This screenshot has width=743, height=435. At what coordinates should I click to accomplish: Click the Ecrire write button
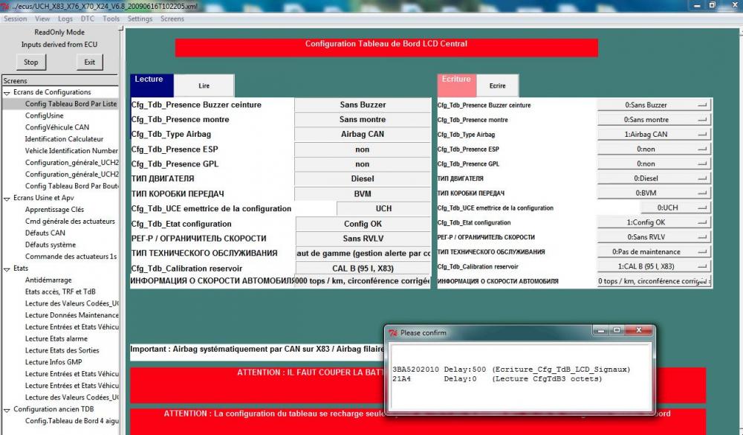(x=498, y=86)
